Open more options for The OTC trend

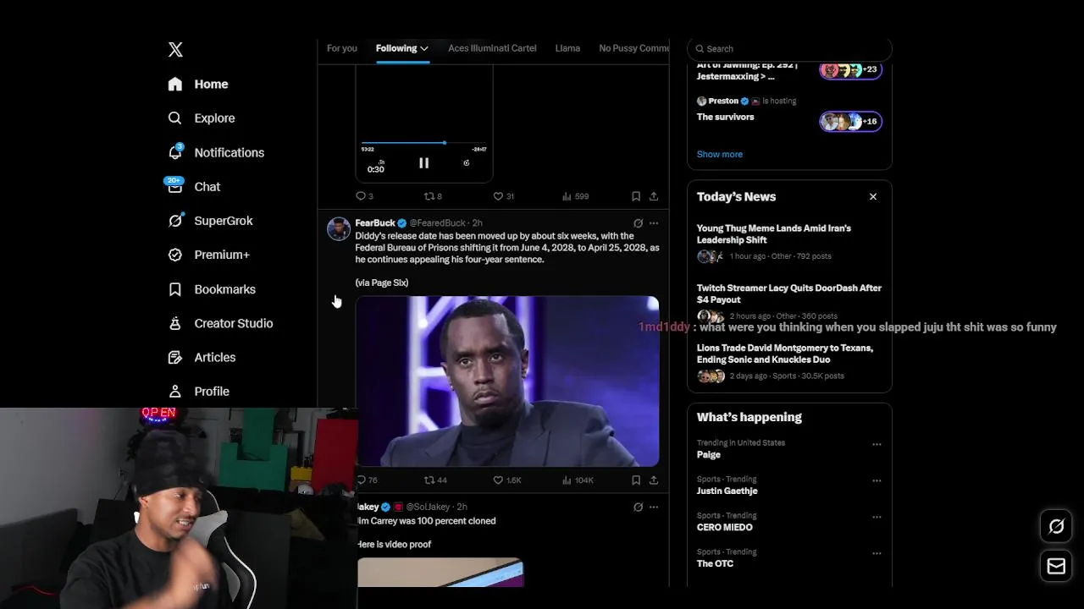point(877,553)
